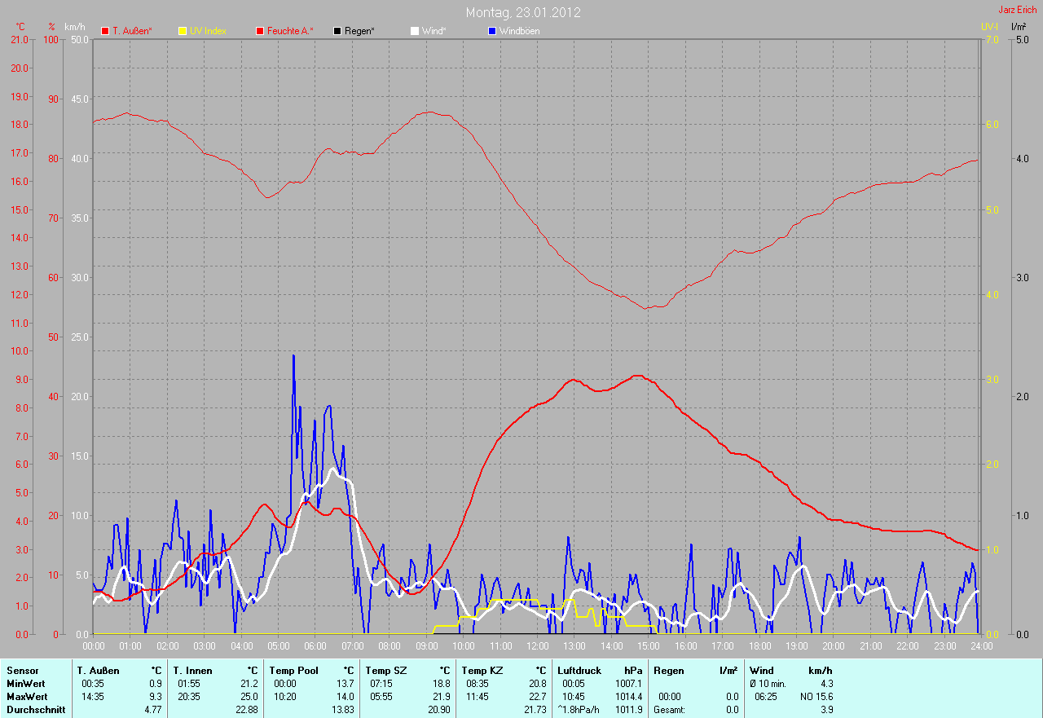Select the Temp Pool maximum '14.0'
1043x718 pixels.
pos(345,697)
